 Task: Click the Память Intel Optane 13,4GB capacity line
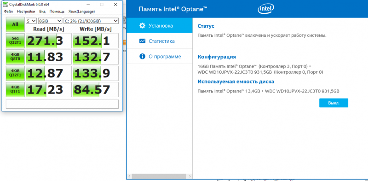click(269, 91)
